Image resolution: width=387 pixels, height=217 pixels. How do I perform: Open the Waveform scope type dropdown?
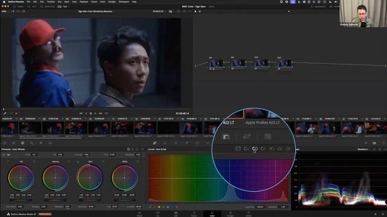[x=364, y=149]
